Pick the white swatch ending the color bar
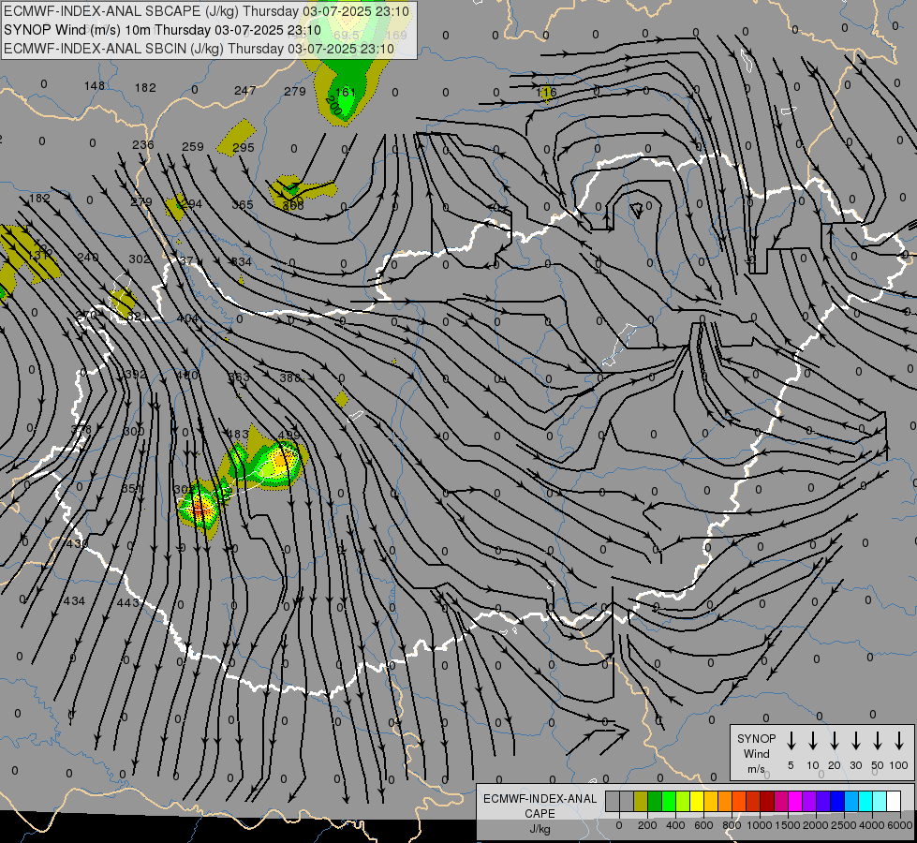 pyautogui.click(x=894, y=802)
